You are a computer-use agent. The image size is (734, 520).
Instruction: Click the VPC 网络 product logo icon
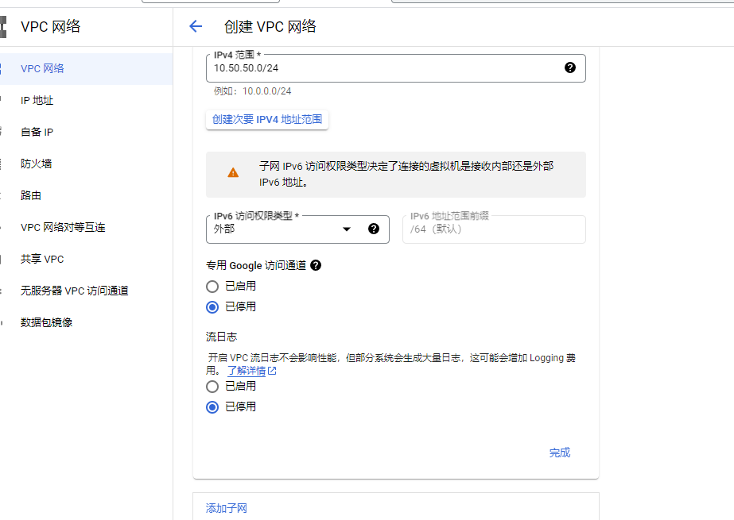point(3,26)
